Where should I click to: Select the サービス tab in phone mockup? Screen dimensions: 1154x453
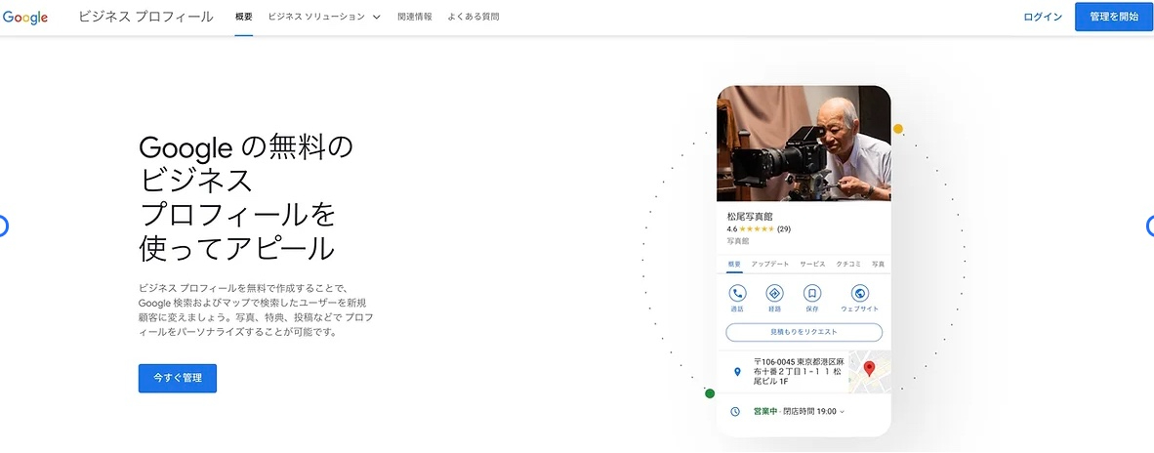(812, 264)
